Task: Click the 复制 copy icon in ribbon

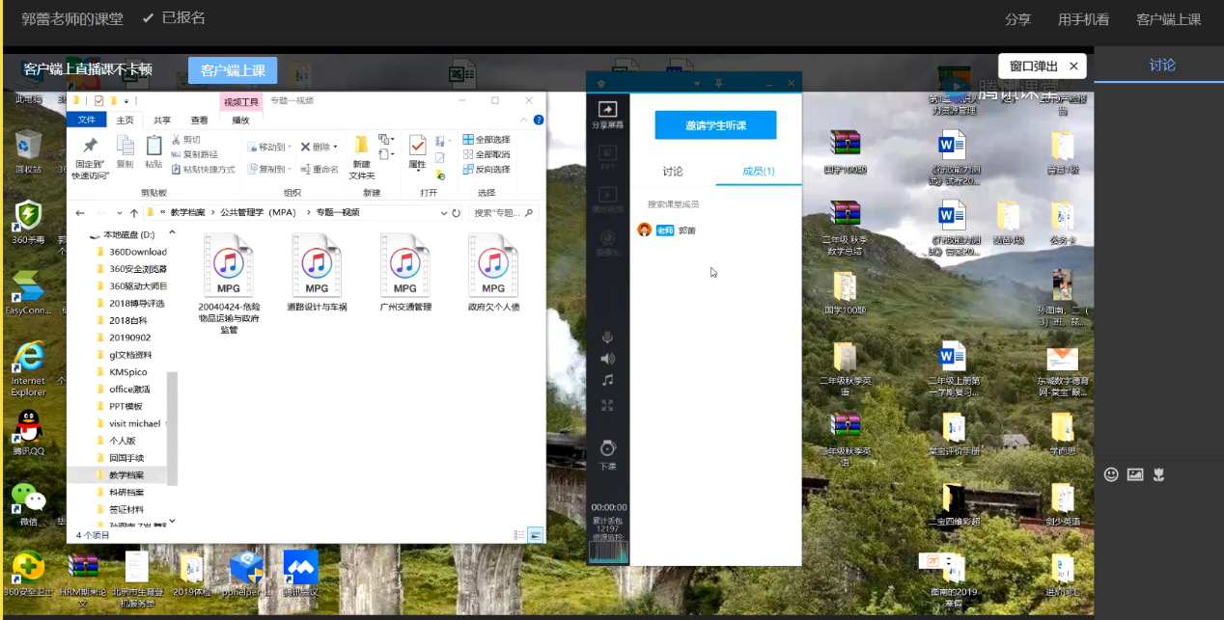Action: [125, 145]
